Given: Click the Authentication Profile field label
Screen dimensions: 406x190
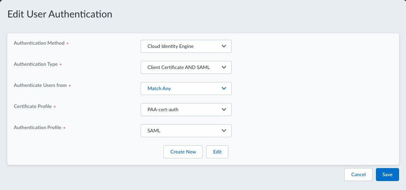Looking at the screenshot, I should (37, 127).
